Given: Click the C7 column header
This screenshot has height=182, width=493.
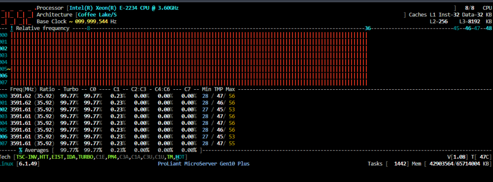Looking at the screenshot, I should (187, 89).
